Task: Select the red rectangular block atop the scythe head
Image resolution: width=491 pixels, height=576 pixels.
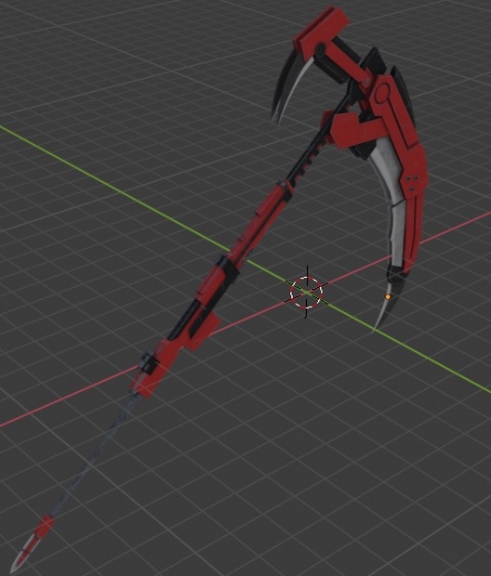Action: pos(321,31)
